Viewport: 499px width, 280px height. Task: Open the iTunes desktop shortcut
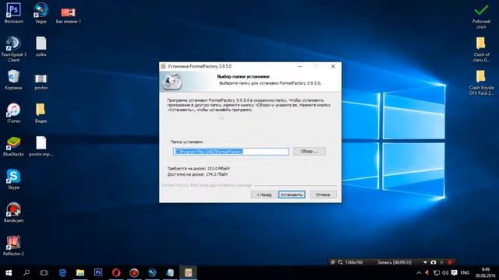[x=13, y=113]
